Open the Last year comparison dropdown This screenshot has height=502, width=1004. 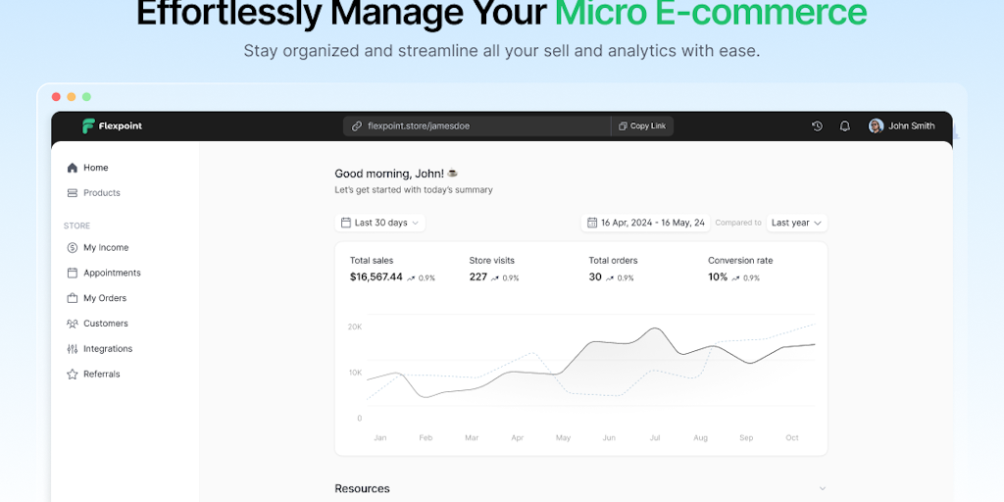pos(796,223)
